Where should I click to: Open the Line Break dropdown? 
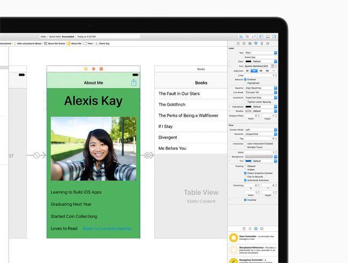[x=261, y=92]
